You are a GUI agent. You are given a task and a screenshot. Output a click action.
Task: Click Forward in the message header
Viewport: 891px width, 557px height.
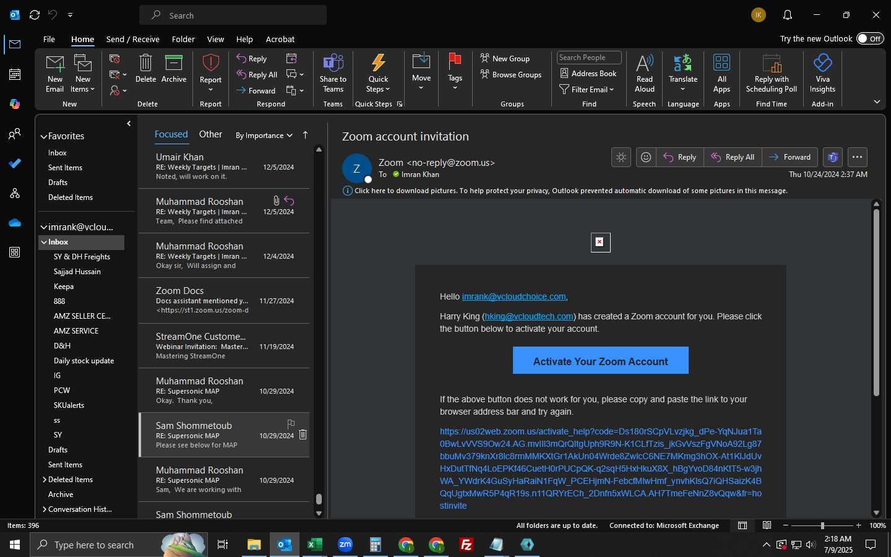coord(790,157)
